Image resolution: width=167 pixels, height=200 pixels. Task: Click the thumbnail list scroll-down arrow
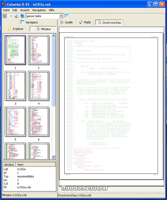[x=54, y=157]
